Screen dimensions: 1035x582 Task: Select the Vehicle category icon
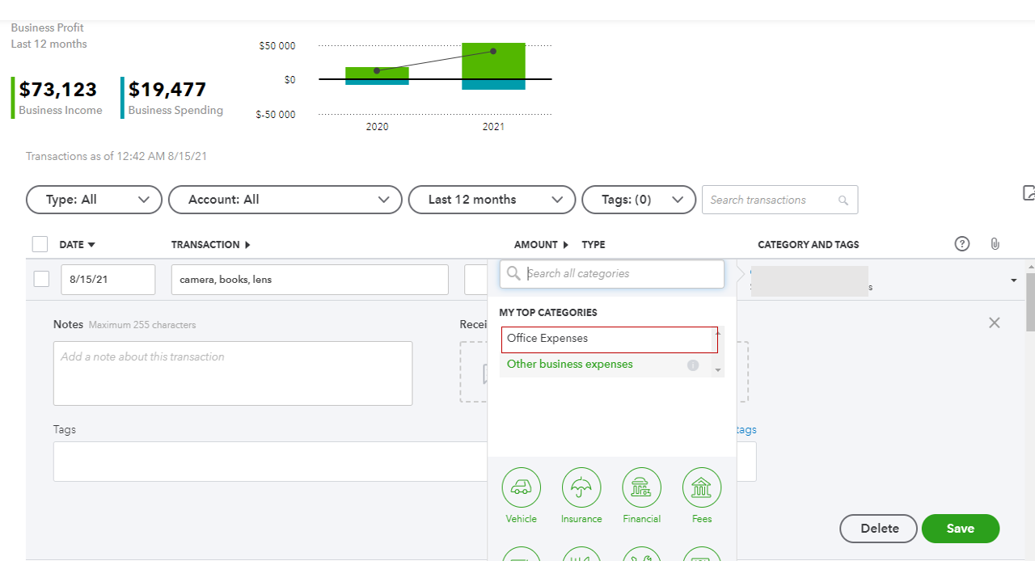[x=522, y=487]
